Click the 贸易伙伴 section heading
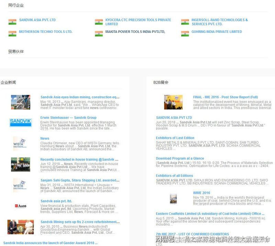Image resolution: width=275 pixels, height=246 pixels. coord(16,51)
